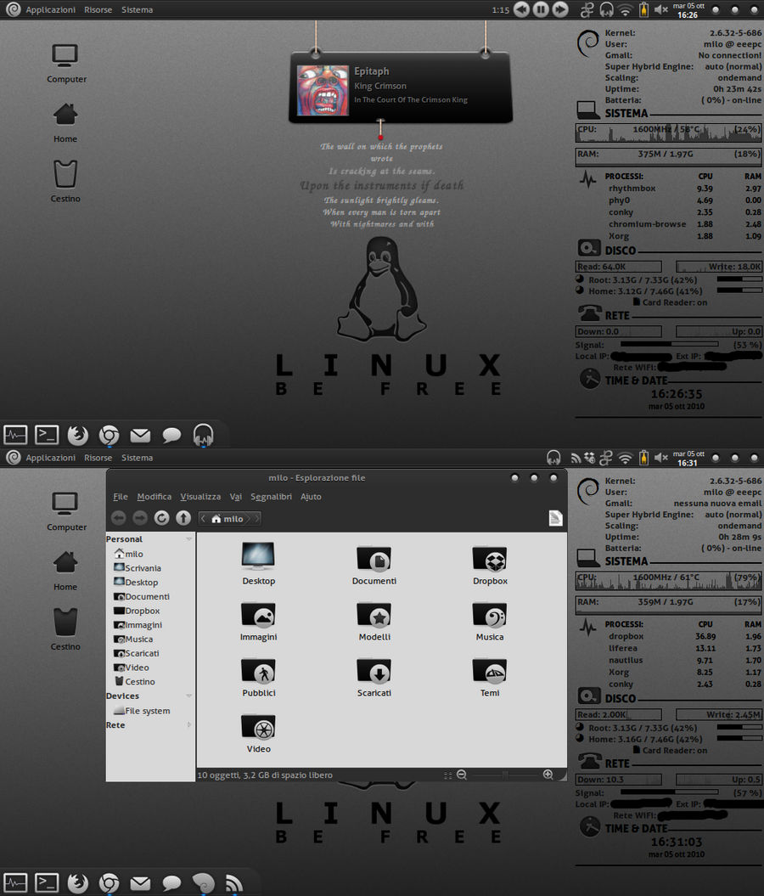Go back to the previous track in panel

pyautogui.click(x=521, y=9)
